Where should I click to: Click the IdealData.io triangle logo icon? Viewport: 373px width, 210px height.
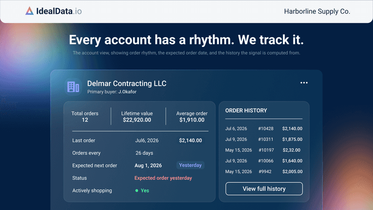(x=29, y=11)
